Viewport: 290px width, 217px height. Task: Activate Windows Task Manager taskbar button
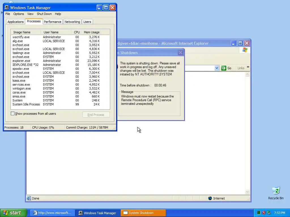(98, 213)
